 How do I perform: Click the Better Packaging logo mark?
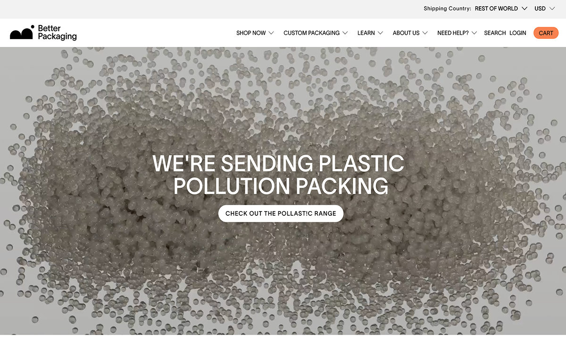(x=22, y=32)
